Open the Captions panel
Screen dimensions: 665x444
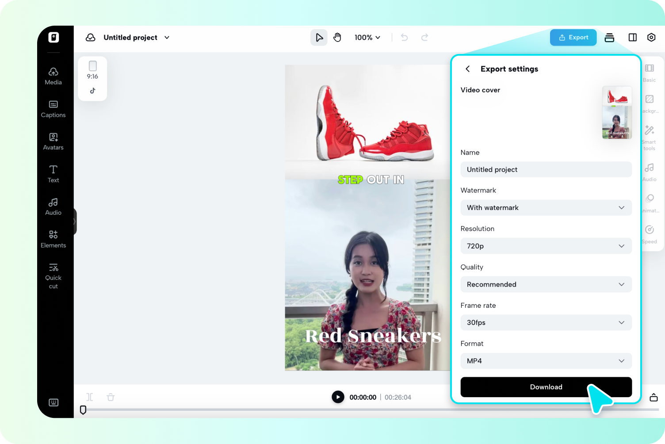53,109
